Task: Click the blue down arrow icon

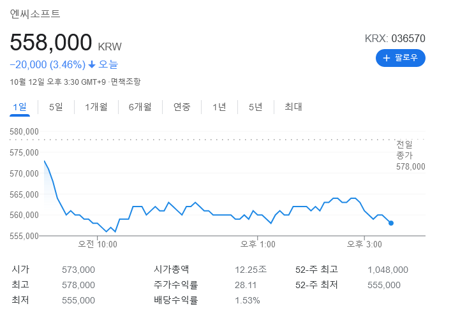Action: pyautogui.click(x=92, y=64)
